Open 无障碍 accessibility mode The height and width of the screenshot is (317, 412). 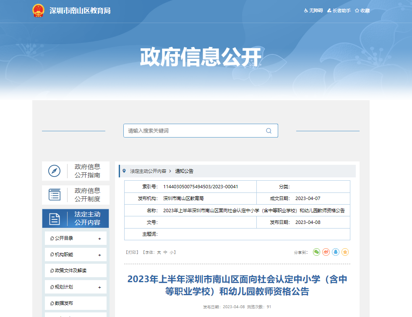click(x=313, y=10)
